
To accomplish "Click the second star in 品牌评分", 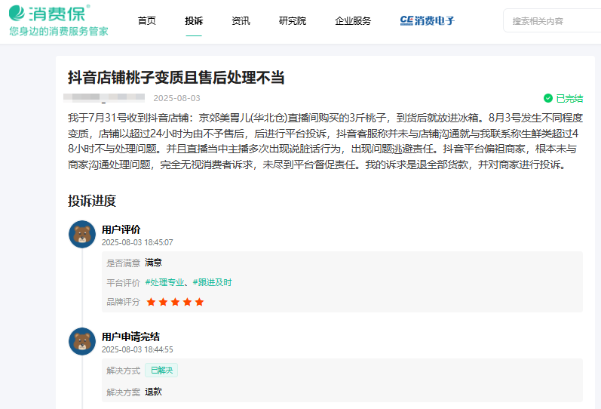I will tap(164, 302).
